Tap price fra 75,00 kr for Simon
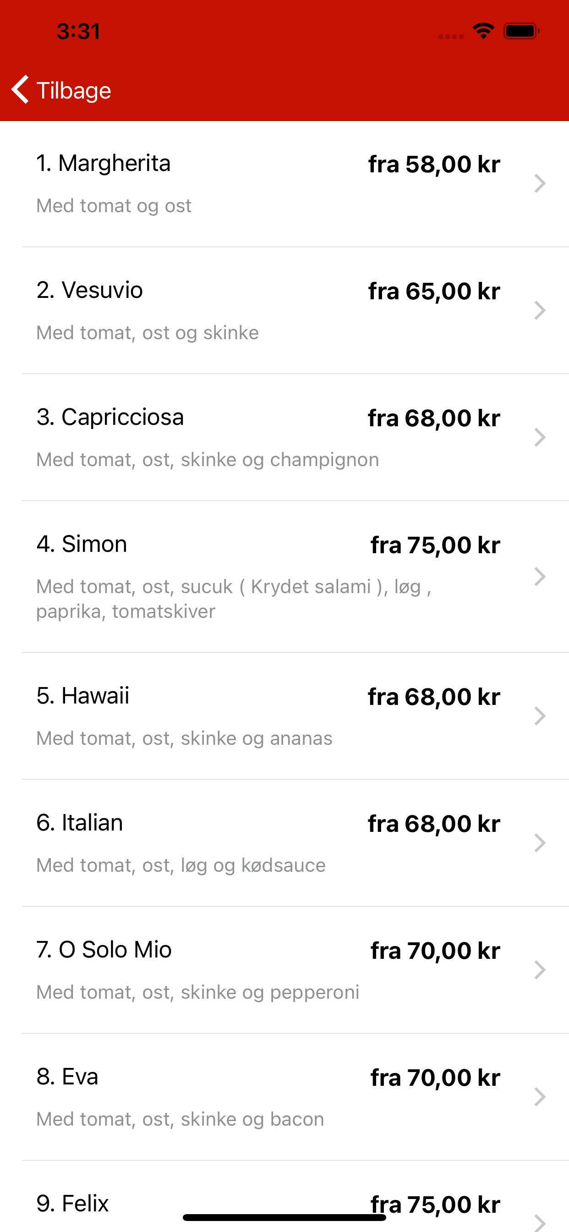This screenshot has width=569, height=1232. (x=435, y=545)
